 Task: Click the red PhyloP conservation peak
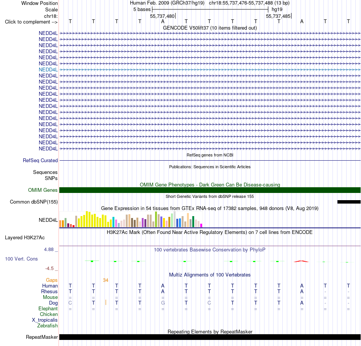301,261
